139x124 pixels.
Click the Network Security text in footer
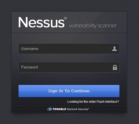[77, 109]
